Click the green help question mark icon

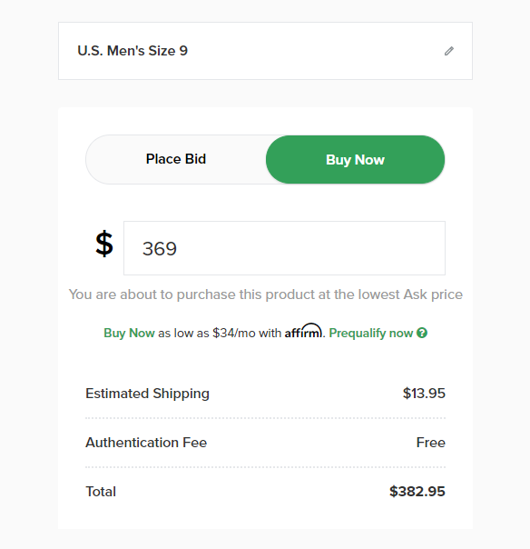[x=422, y=333]
